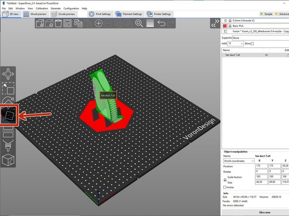Viewport: 289px width, 216px height.
Task: Click the print profile gear icon
Action: pyautogui.click(x=225, y=20)
